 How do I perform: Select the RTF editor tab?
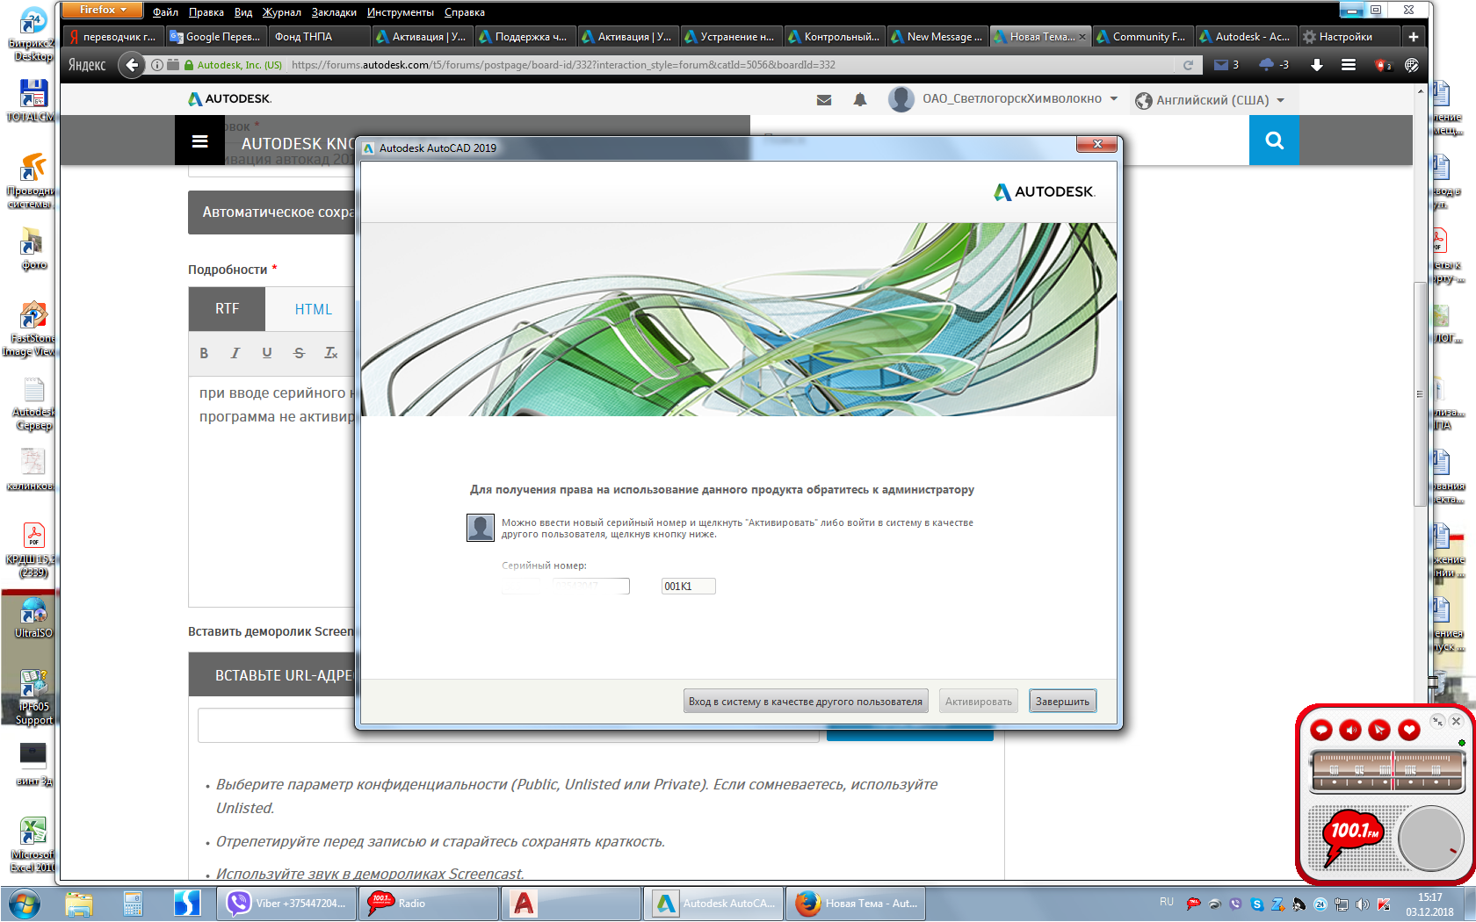(227, 309)
